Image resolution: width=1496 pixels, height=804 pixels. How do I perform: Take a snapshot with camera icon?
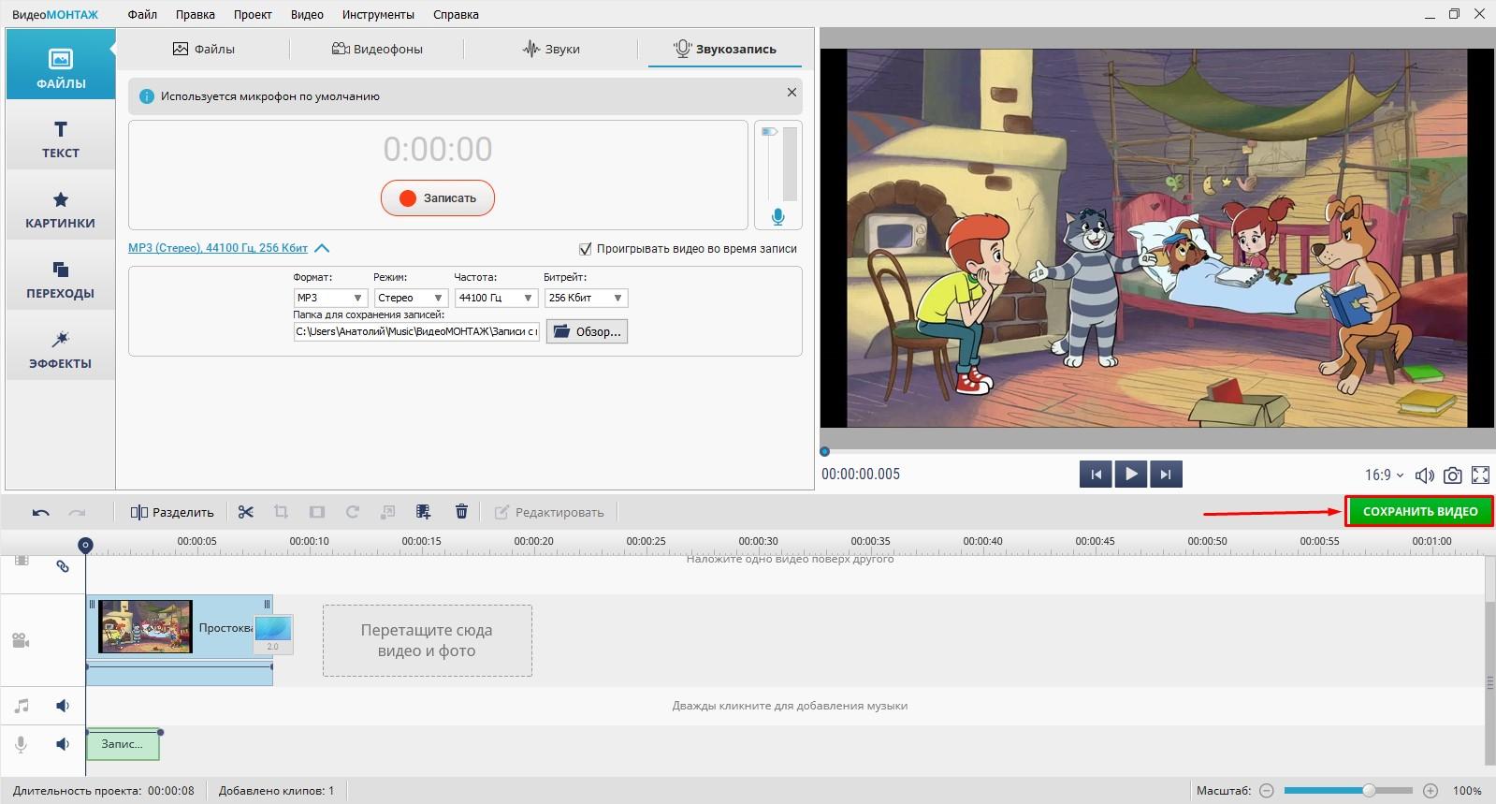[1452, 475]
